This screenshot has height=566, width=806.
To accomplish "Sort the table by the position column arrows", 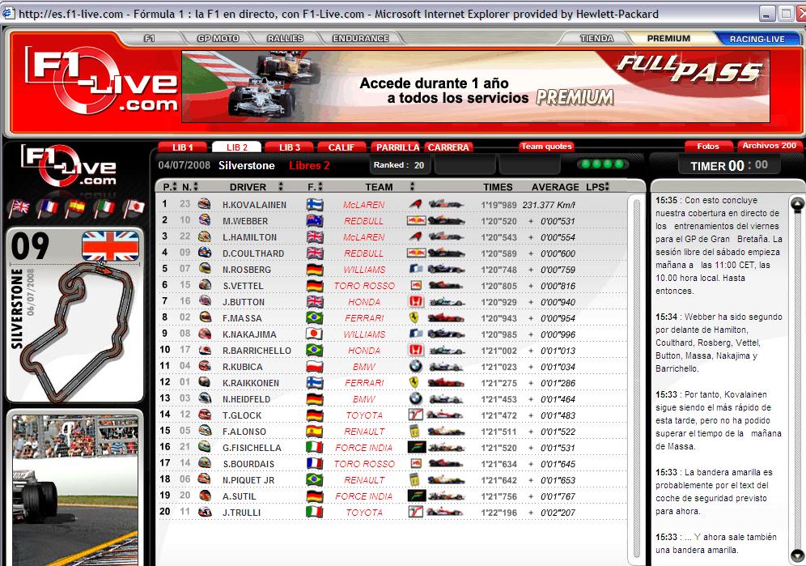I will coord(173,187).
